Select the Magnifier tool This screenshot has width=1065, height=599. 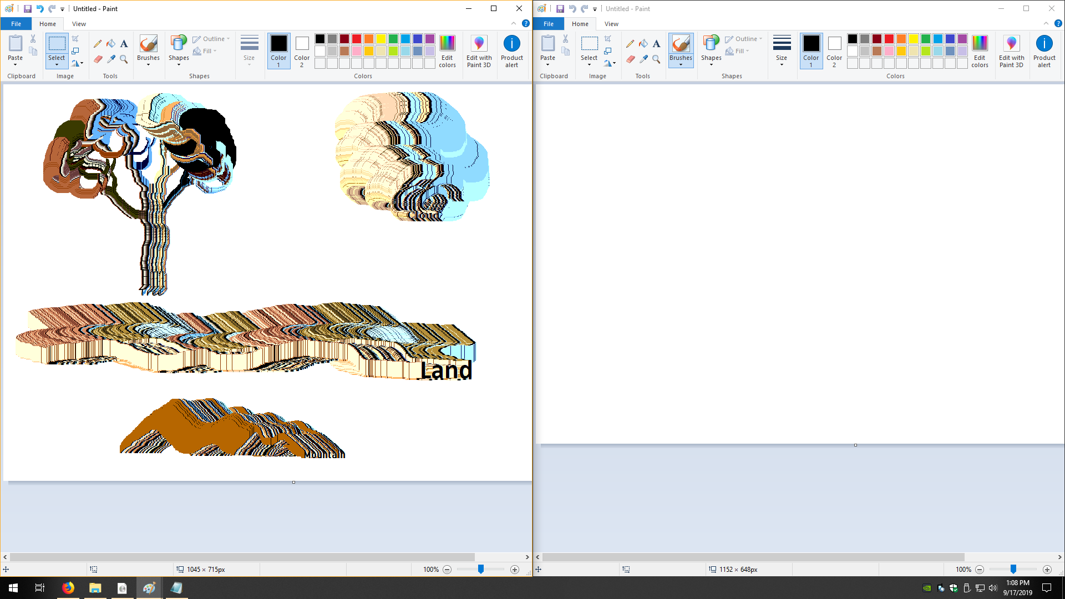click(124, 59)
